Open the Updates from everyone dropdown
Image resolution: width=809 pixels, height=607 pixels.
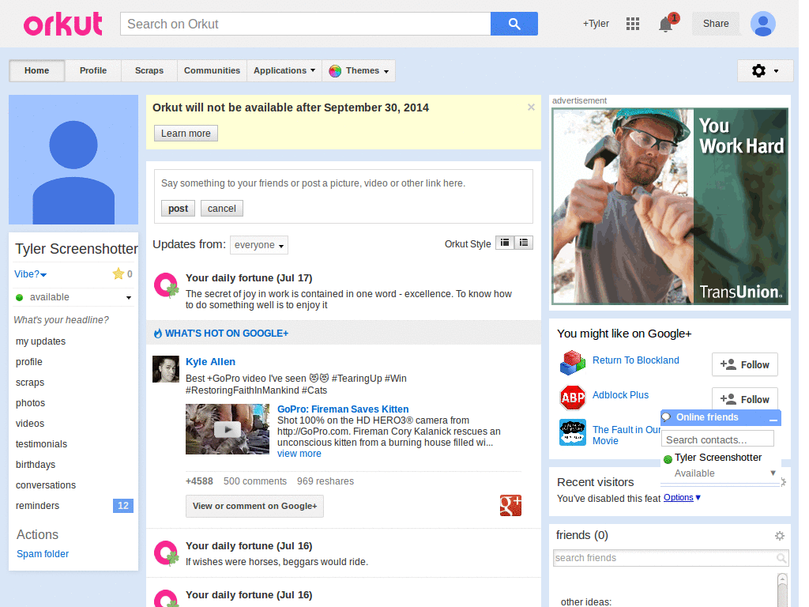259,245
